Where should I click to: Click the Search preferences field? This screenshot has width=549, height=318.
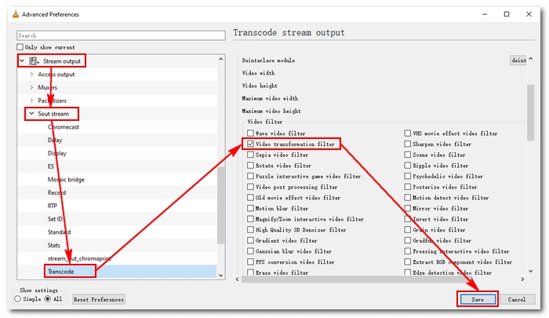121,35
